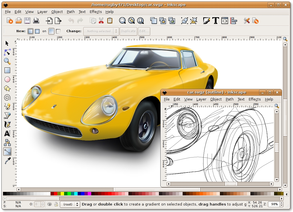Activate the Ellipse tool
This screenshot has height=212, width=293.
coord(7,79)
